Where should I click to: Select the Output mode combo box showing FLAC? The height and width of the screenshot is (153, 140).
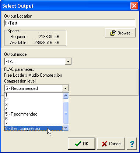38,61
